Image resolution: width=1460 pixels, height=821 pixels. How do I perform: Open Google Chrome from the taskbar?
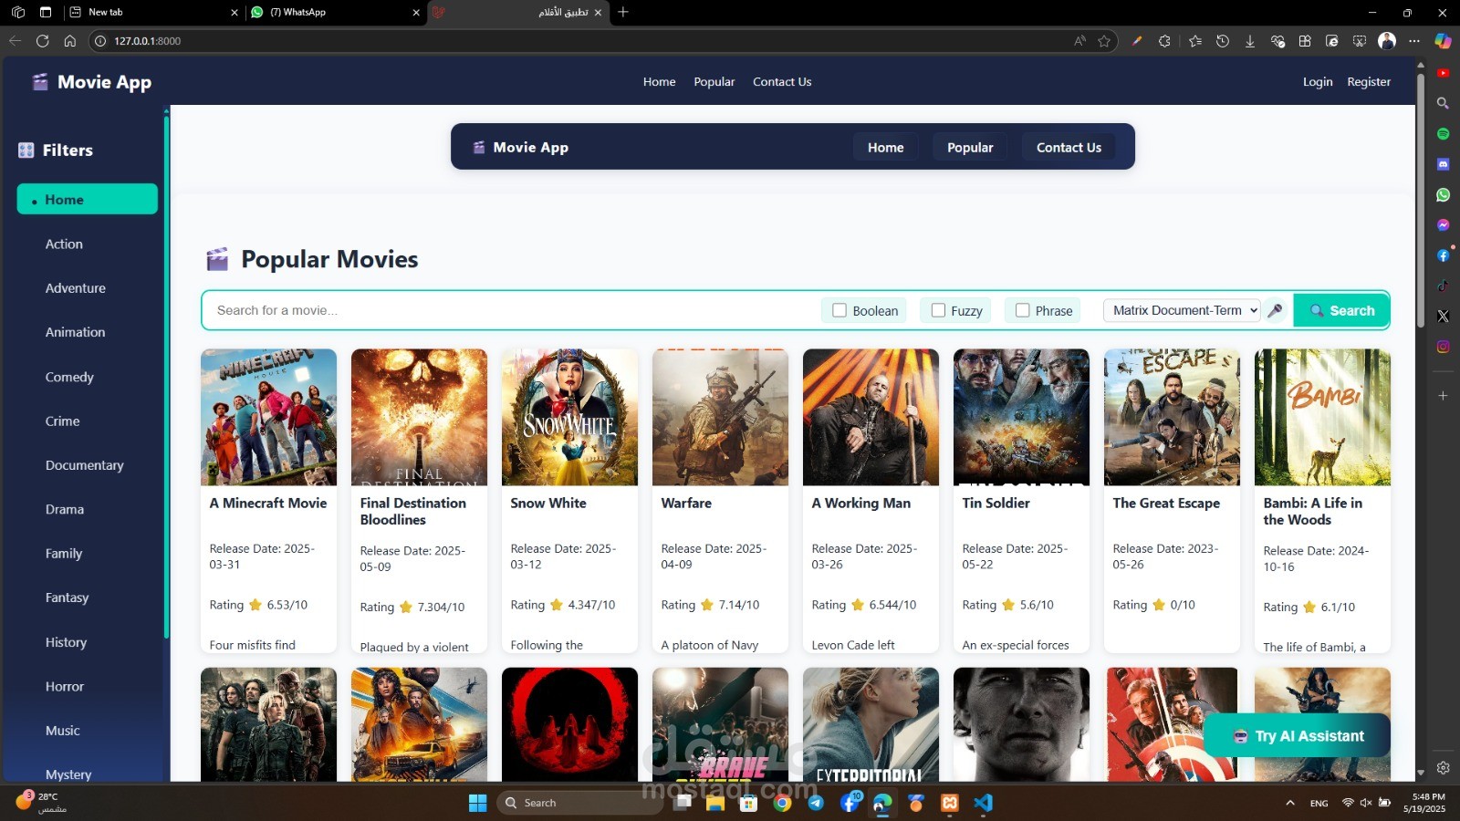pos(782,803)
